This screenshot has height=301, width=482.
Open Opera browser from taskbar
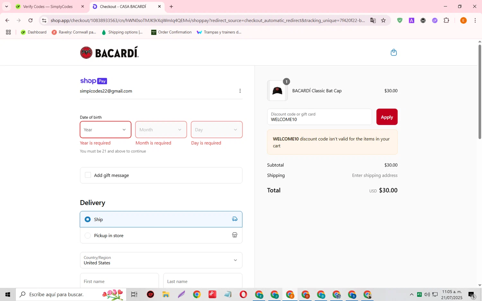pyautogui.click(x=243, y=294)
